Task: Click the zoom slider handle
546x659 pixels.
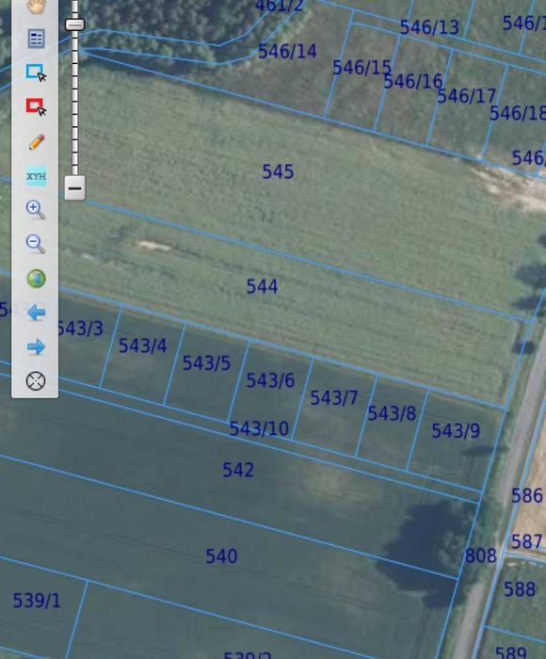Action: pyautogui.click(x=75, y=24)
